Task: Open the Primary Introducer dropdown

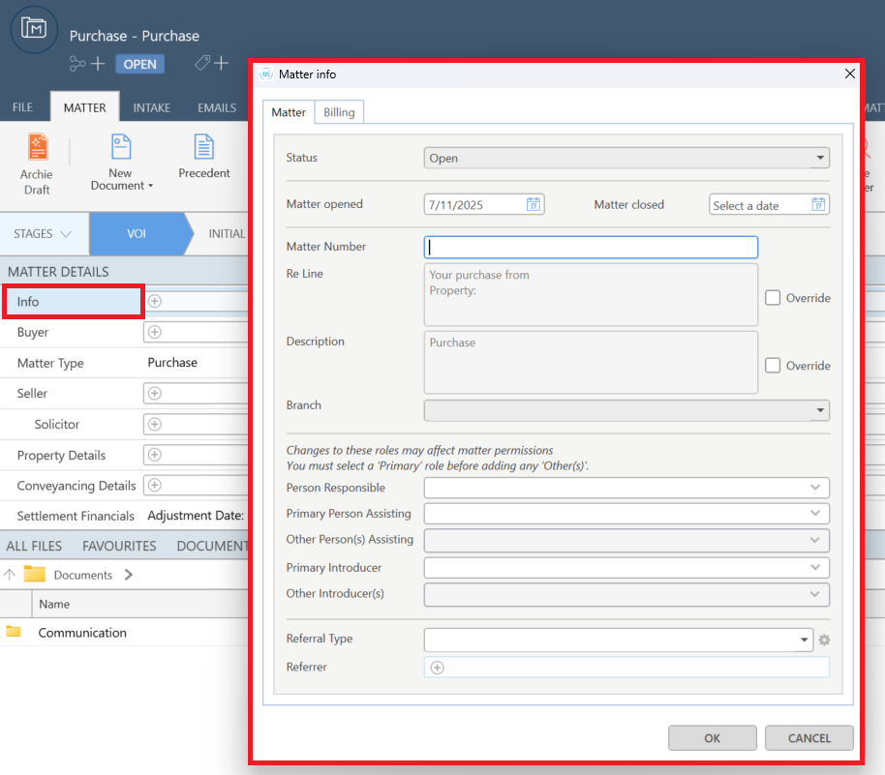Action: pos(816,567)
